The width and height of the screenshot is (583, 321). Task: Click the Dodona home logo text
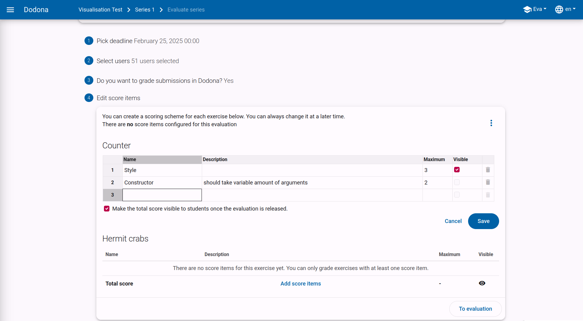[x=36, y=10]
